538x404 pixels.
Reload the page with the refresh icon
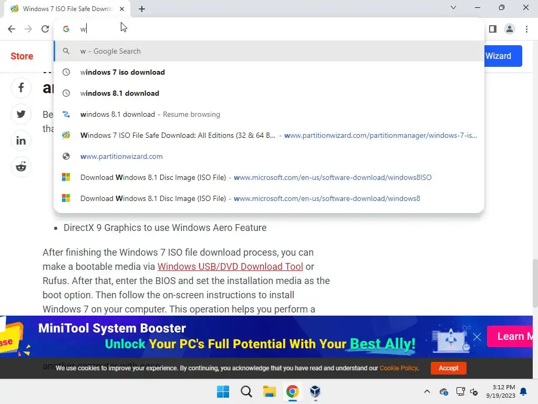(45, 29)
